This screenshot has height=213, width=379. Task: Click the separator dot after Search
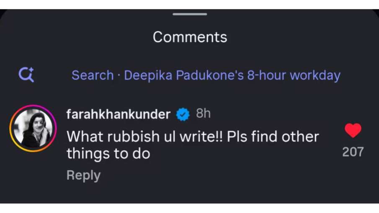tap(119, 76)
